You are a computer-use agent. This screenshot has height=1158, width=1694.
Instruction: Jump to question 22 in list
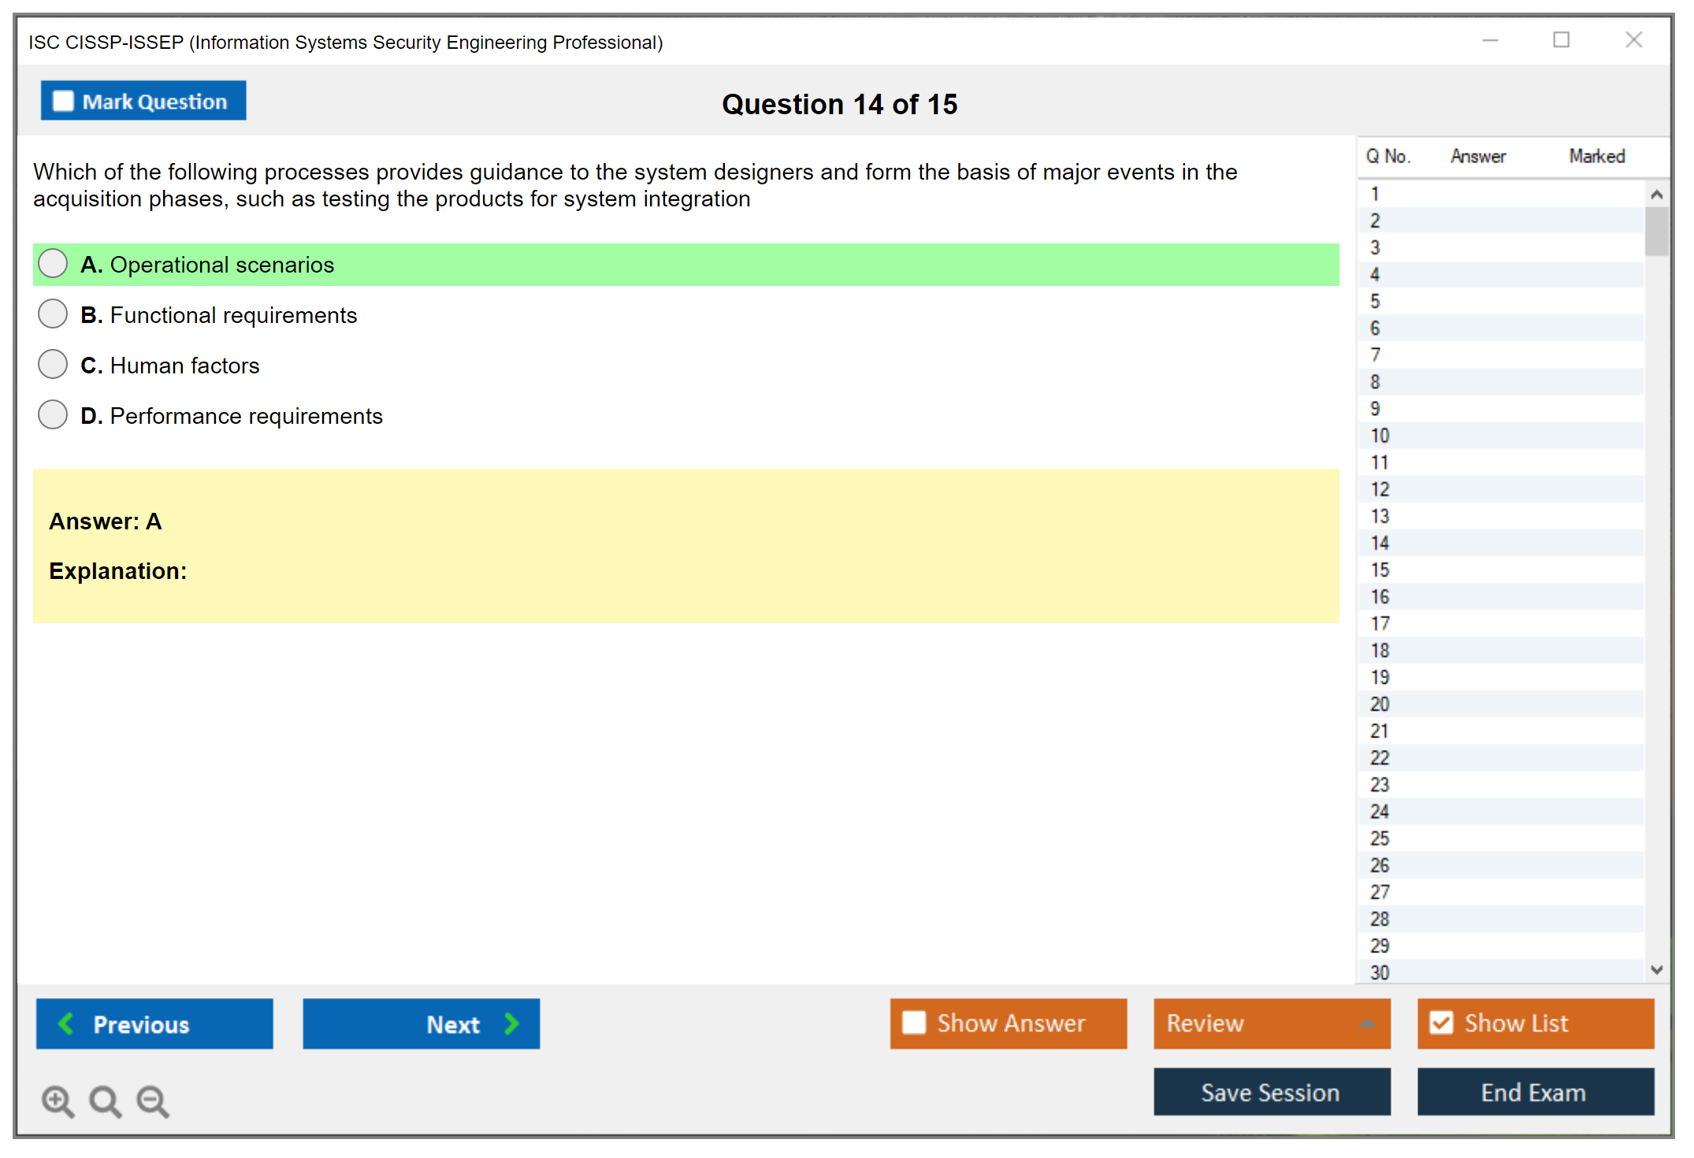pos(1380,758)
